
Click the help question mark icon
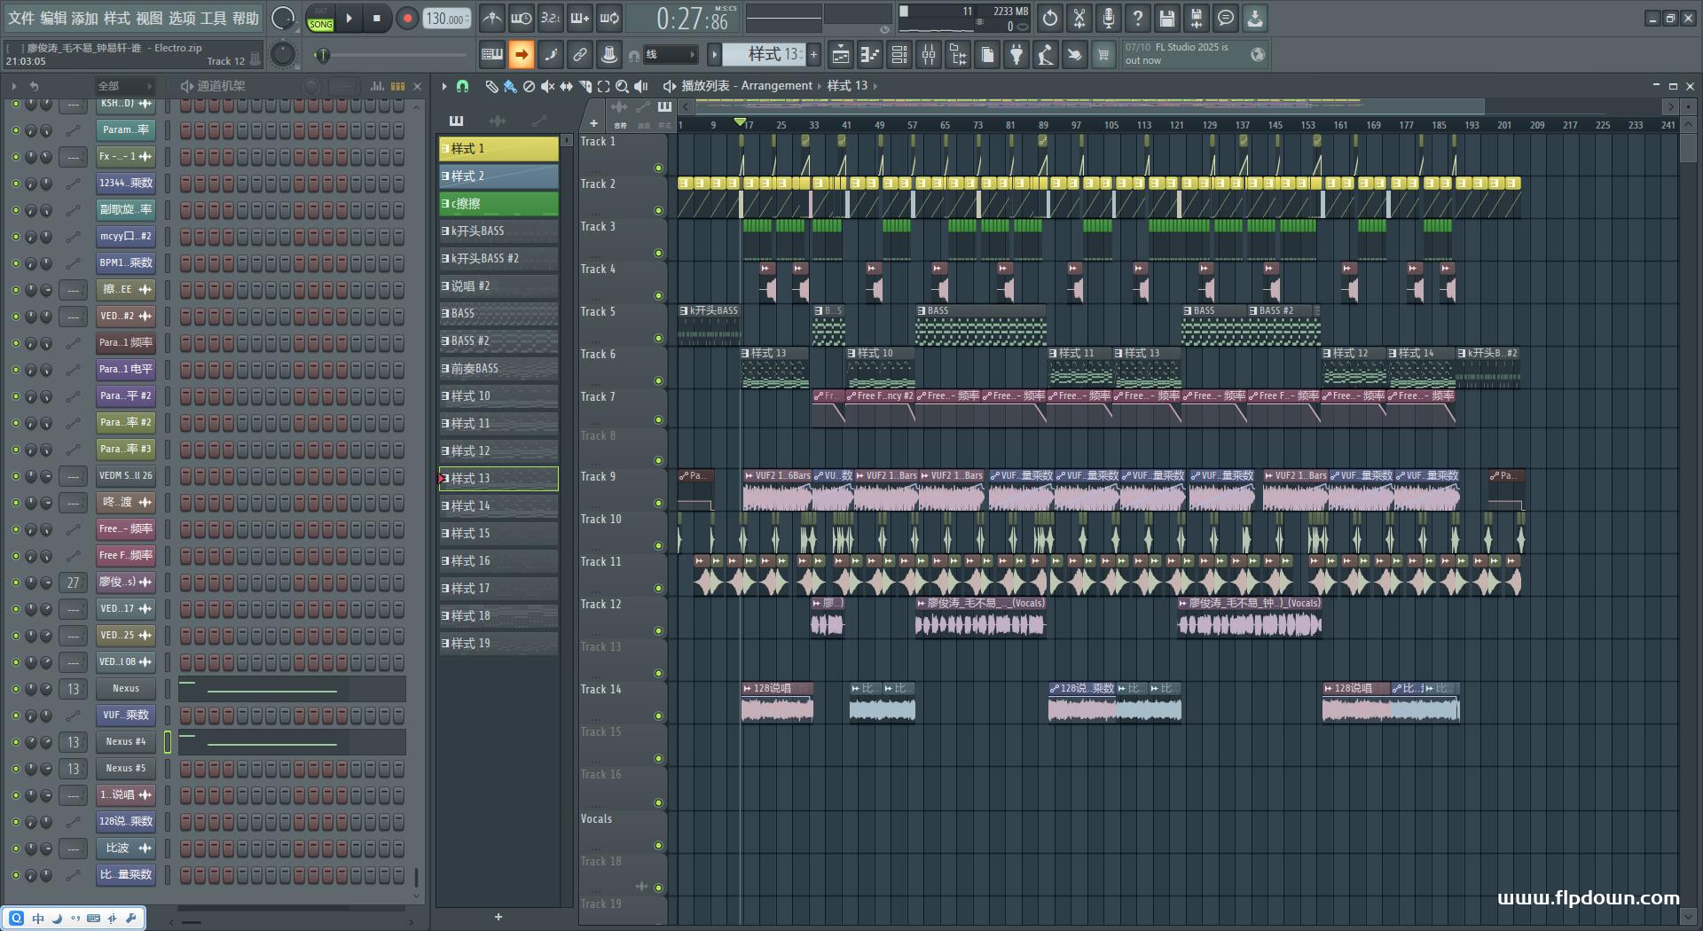tap(1138, 18)
